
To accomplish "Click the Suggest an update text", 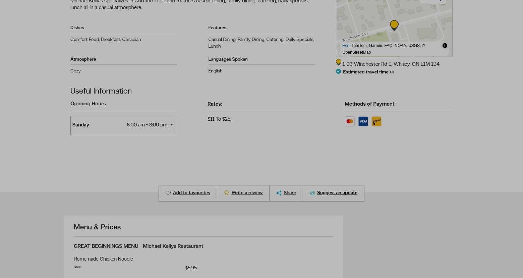I will (x=337, y=193).
